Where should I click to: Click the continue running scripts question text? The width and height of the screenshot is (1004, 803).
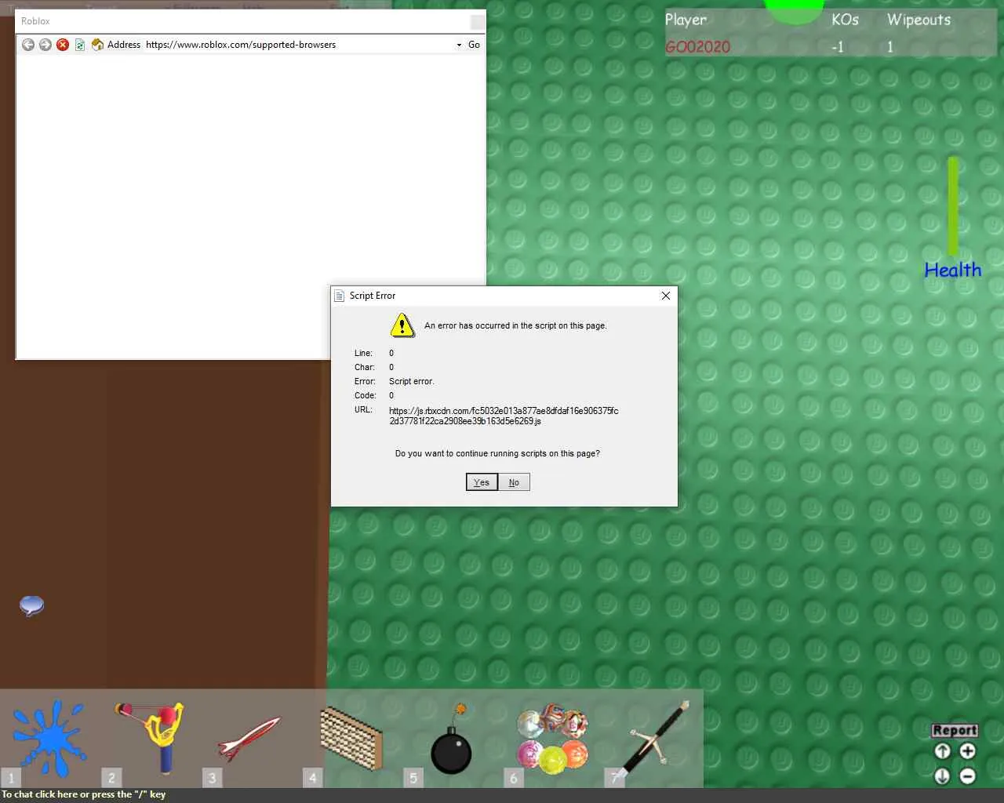pyautogui.click(x=497, y=453)
